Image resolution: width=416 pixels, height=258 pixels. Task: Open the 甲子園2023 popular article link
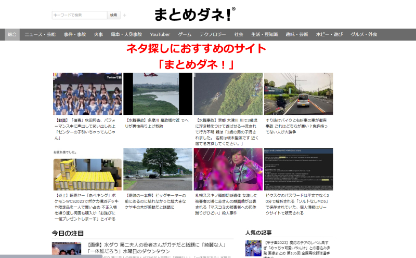coord(296,248)
